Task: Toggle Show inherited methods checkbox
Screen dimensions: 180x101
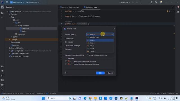Action: pos(87,56)
